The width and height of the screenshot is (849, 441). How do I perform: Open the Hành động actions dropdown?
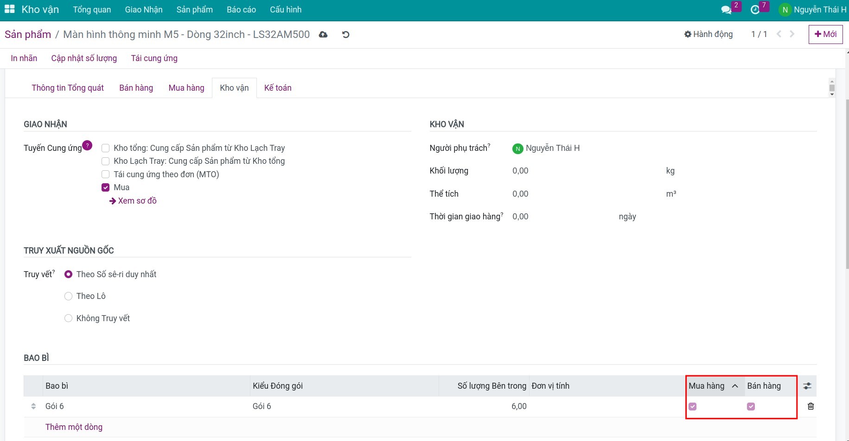click(x=709, y=34)
